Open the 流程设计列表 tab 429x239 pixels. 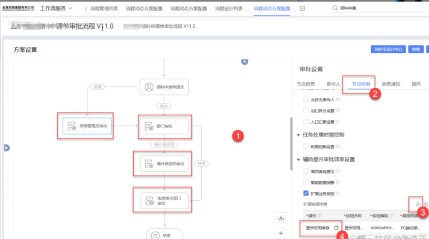229,9
